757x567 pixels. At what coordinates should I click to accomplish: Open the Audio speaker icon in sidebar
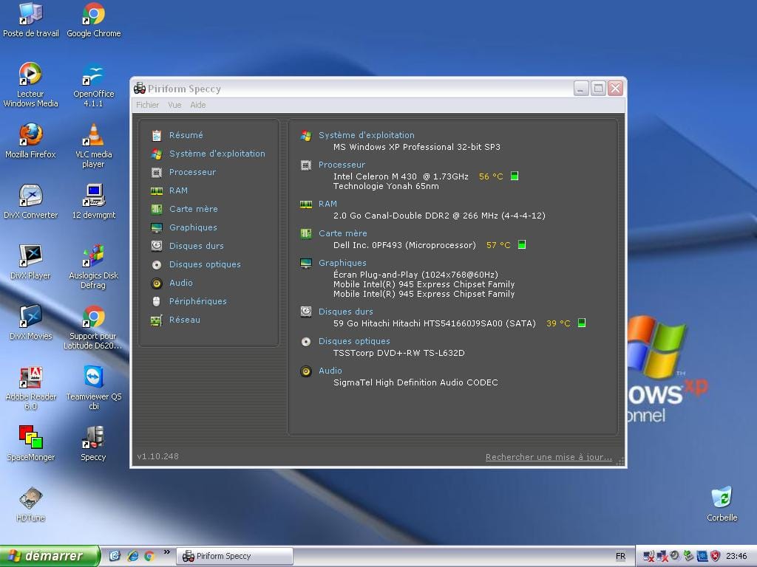coord(157,283)
